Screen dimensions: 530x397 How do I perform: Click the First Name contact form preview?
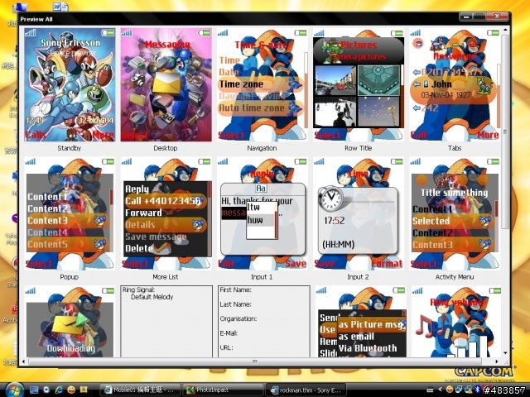click(x=263, y=322)
